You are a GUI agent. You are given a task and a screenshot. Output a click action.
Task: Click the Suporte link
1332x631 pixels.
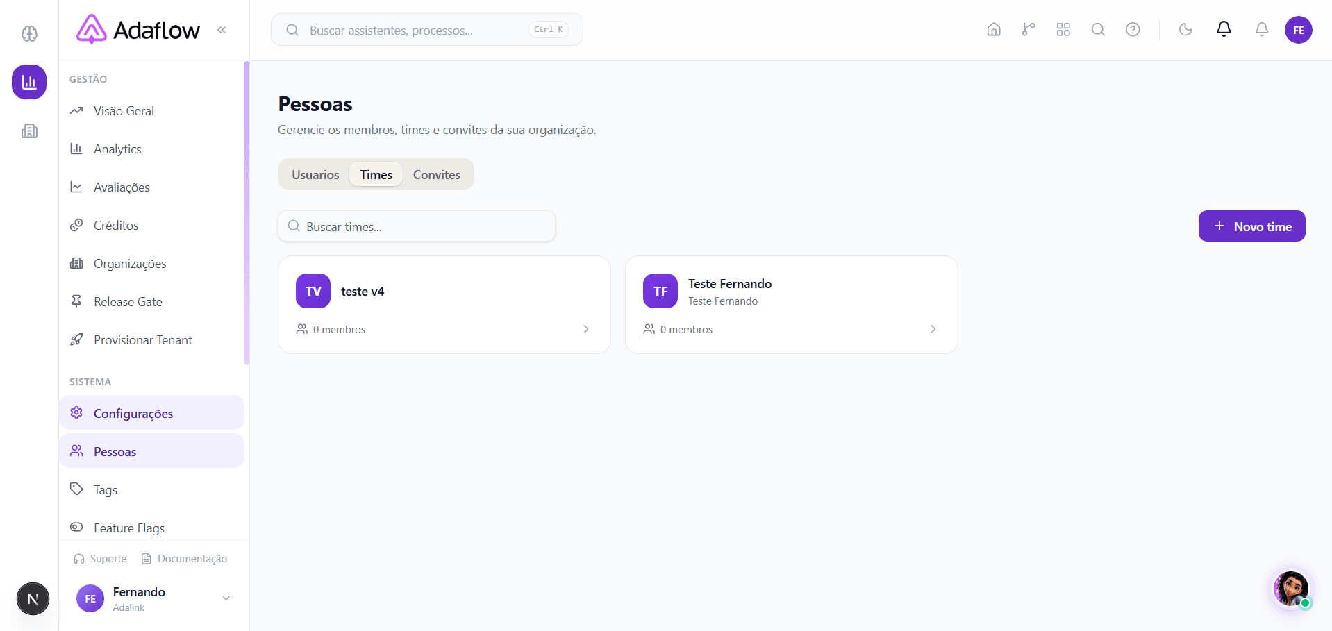pyautogui.click(x=100, y=559)
